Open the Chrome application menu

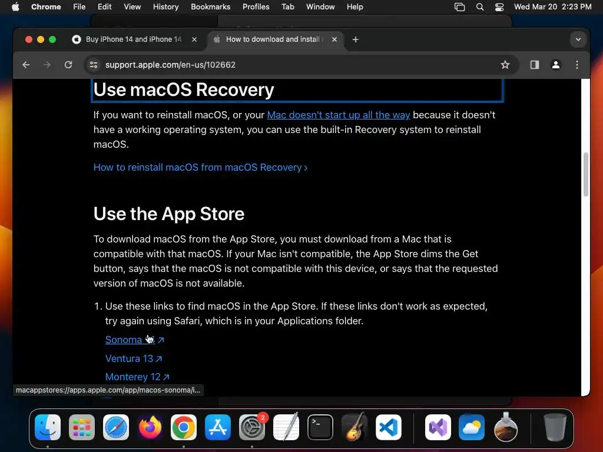(46, 7)
